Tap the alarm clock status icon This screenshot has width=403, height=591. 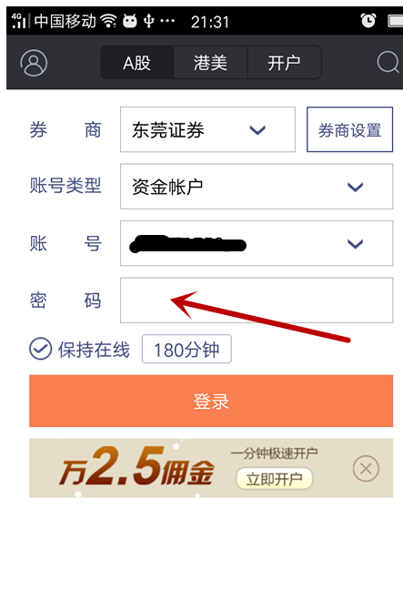pyautogui.click(x=368, y=21)
